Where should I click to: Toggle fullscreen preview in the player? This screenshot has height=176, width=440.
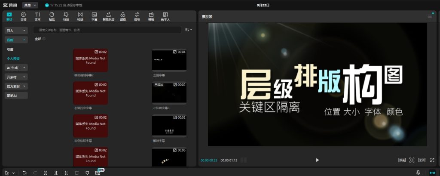point(432,160)
